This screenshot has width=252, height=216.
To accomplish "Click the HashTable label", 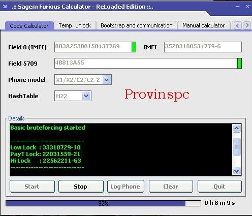I will (23, 96).
